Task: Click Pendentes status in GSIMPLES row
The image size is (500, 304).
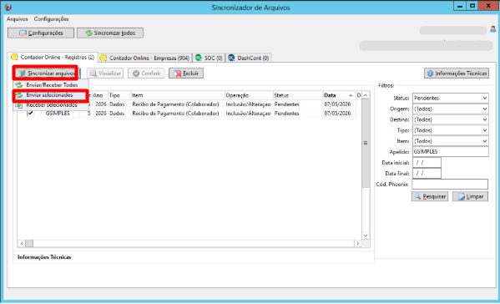Action: pos(286,114)
